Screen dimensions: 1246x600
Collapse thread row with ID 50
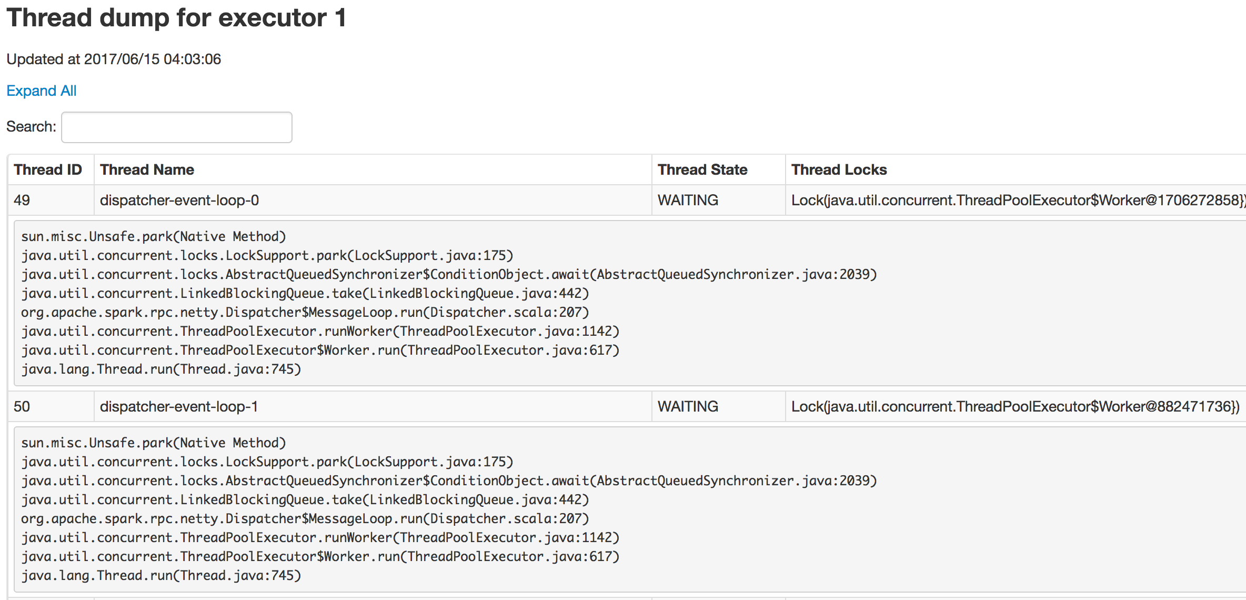click(x=627, y=406)
